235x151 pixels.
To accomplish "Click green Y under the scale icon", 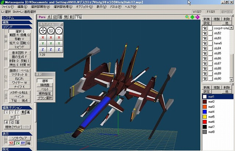I will tap(51, 44).
